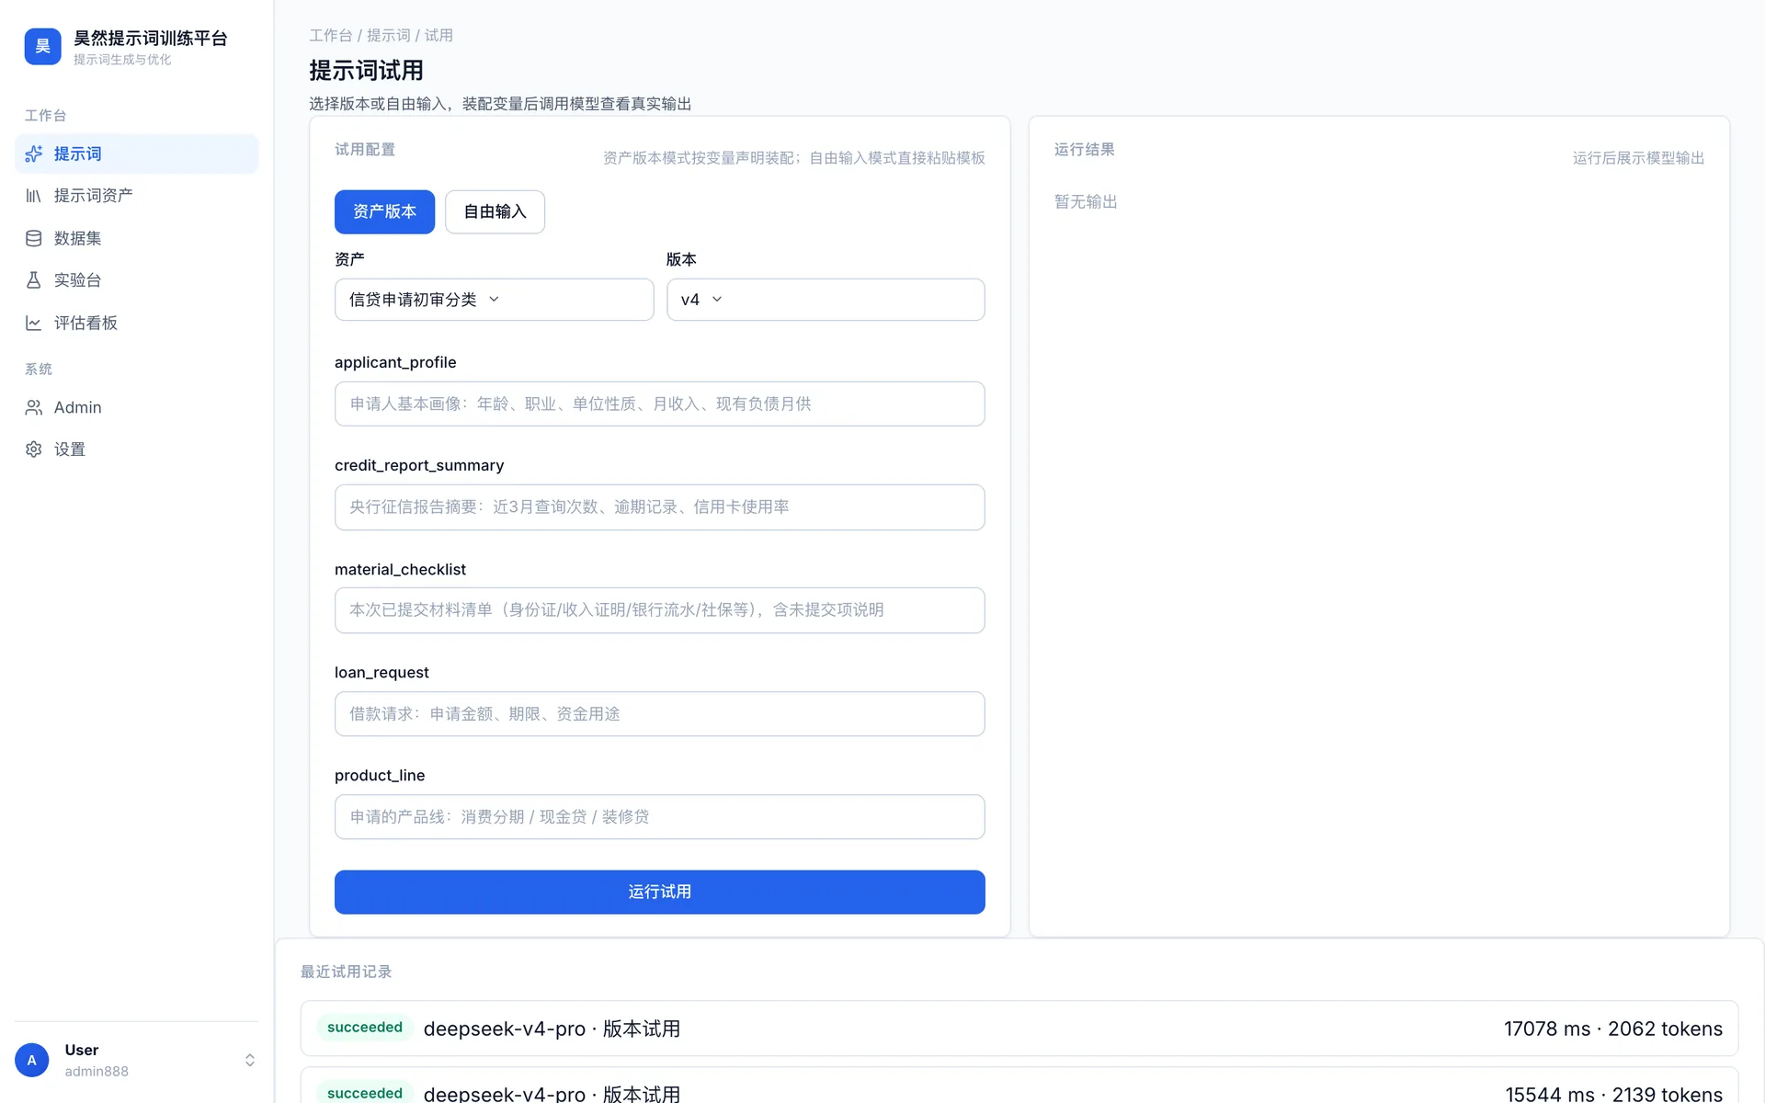
Task: Expand the user account switcher chevrons
Action: [249, 1060]
